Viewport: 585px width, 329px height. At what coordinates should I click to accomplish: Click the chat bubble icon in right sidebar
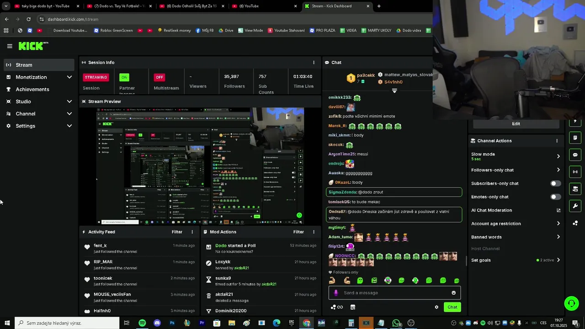pos(575,155)
